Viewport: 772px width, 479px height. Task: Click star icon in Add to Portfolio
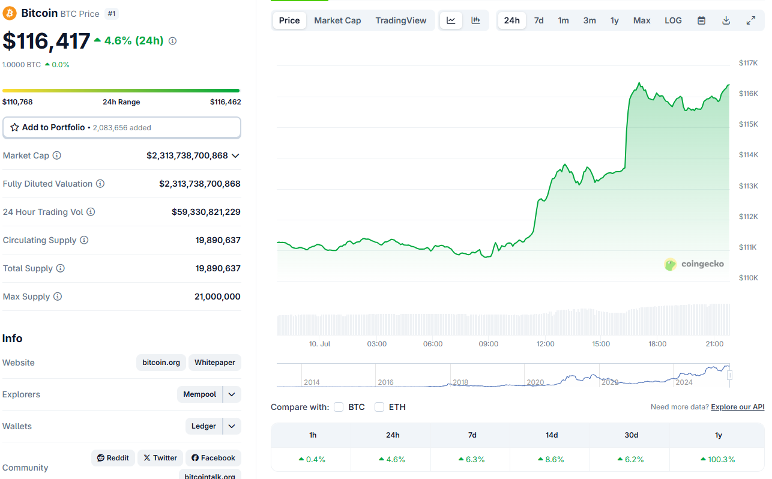point(14,127)
